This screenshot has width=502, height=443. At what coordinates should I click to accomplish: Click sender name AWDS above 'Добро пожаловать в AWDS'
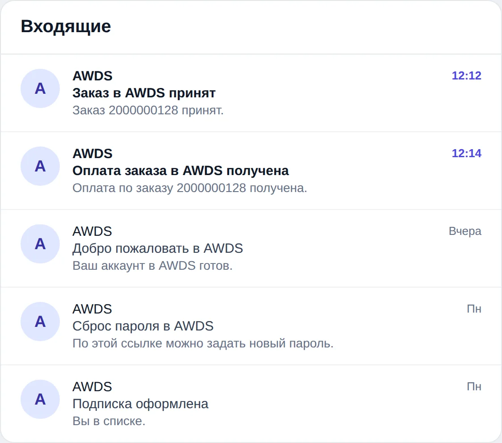tap(92, 231)
